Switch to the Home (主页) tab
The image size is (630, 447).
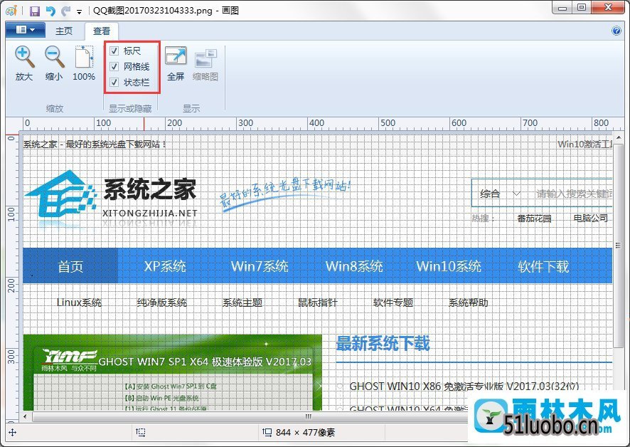coord(64,31)
